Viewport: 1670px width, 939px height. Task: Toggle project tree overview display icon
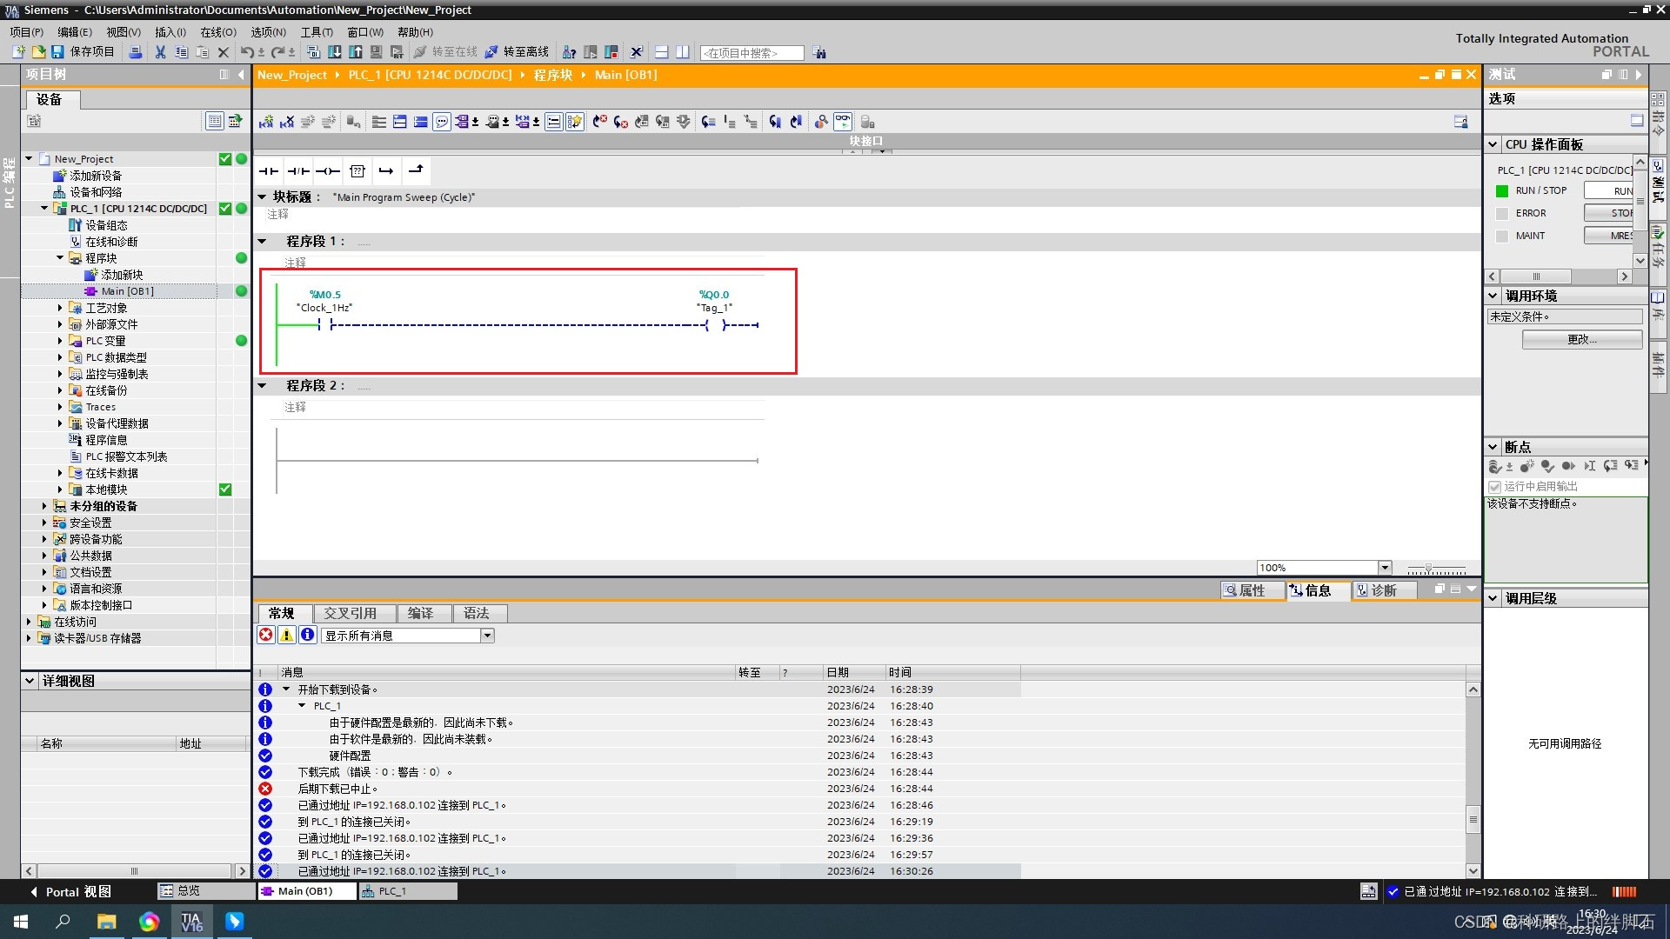215,121
